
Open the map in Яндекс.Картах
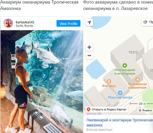tap(107, 110)
